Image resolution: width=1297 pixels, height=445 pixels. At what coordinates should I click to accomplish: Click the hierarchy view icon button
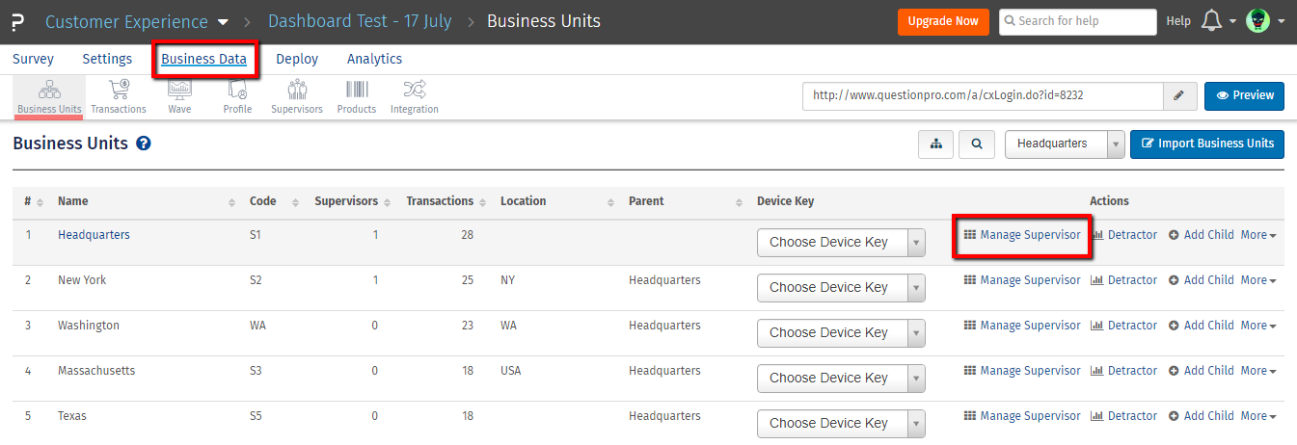click(935, 144)
